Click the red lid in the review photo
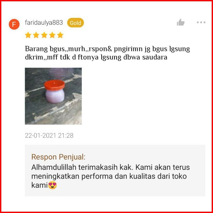The image size is (213, 213). click(54, 85)
